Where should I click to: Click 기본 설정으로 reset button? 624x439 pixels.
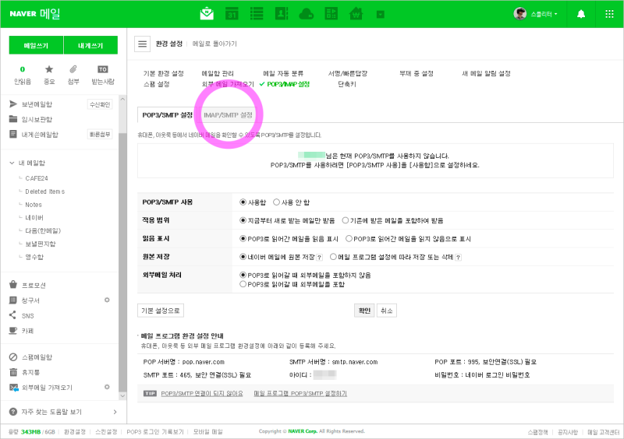tap(161, 311)
